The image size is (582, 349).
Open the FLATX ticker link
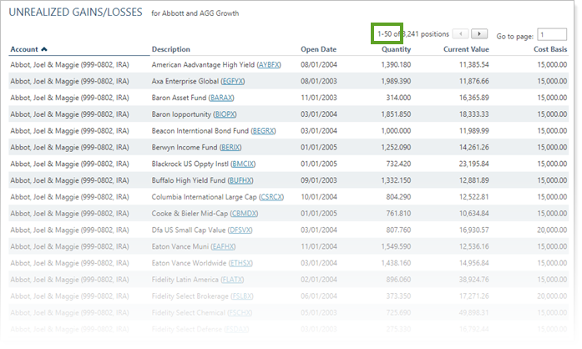click(x=233, y=280)
